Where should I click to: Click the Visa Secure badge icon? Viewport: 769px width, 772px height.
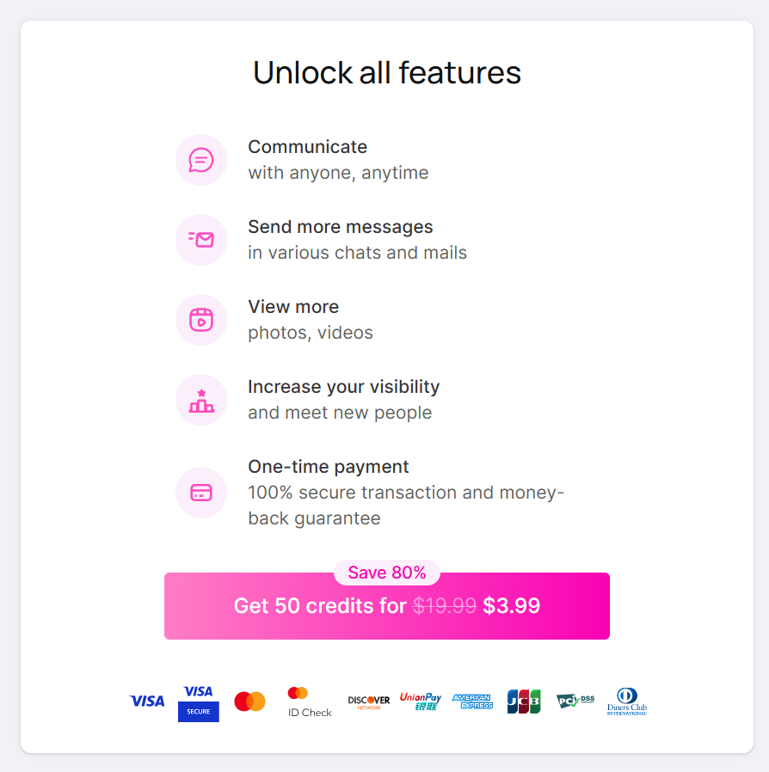coord(198,702)
